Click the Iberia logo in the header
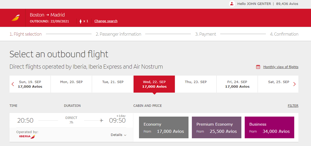The height and width of the screenshot is (146, 311). click(x=15, y=18)
